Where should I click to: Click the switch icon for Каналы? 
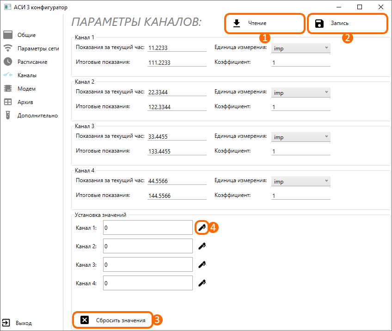(x=8, y=75)
